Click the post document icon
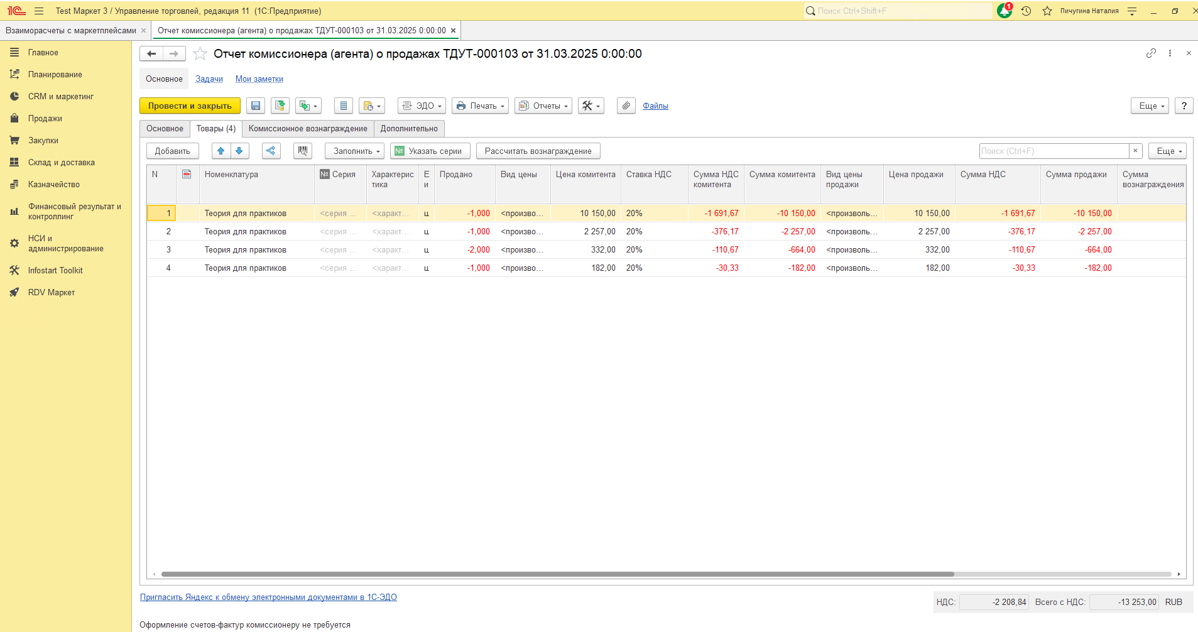Image resolution: width=1198 pixels, height=632 pixels. click(x=280, y=106)
